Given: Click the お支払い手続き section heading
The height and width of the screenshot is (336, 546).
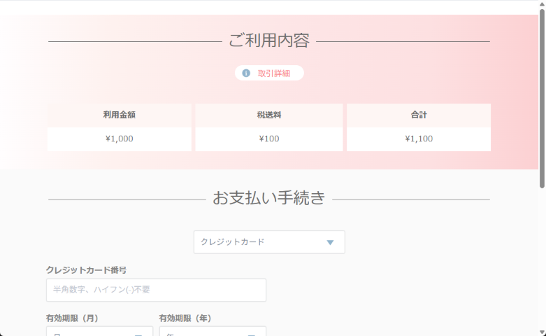Looking at the screenshot, I should point(269,197).
